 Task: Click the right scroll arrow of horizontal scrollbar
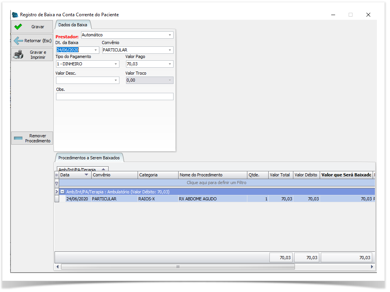pos(372,267)
